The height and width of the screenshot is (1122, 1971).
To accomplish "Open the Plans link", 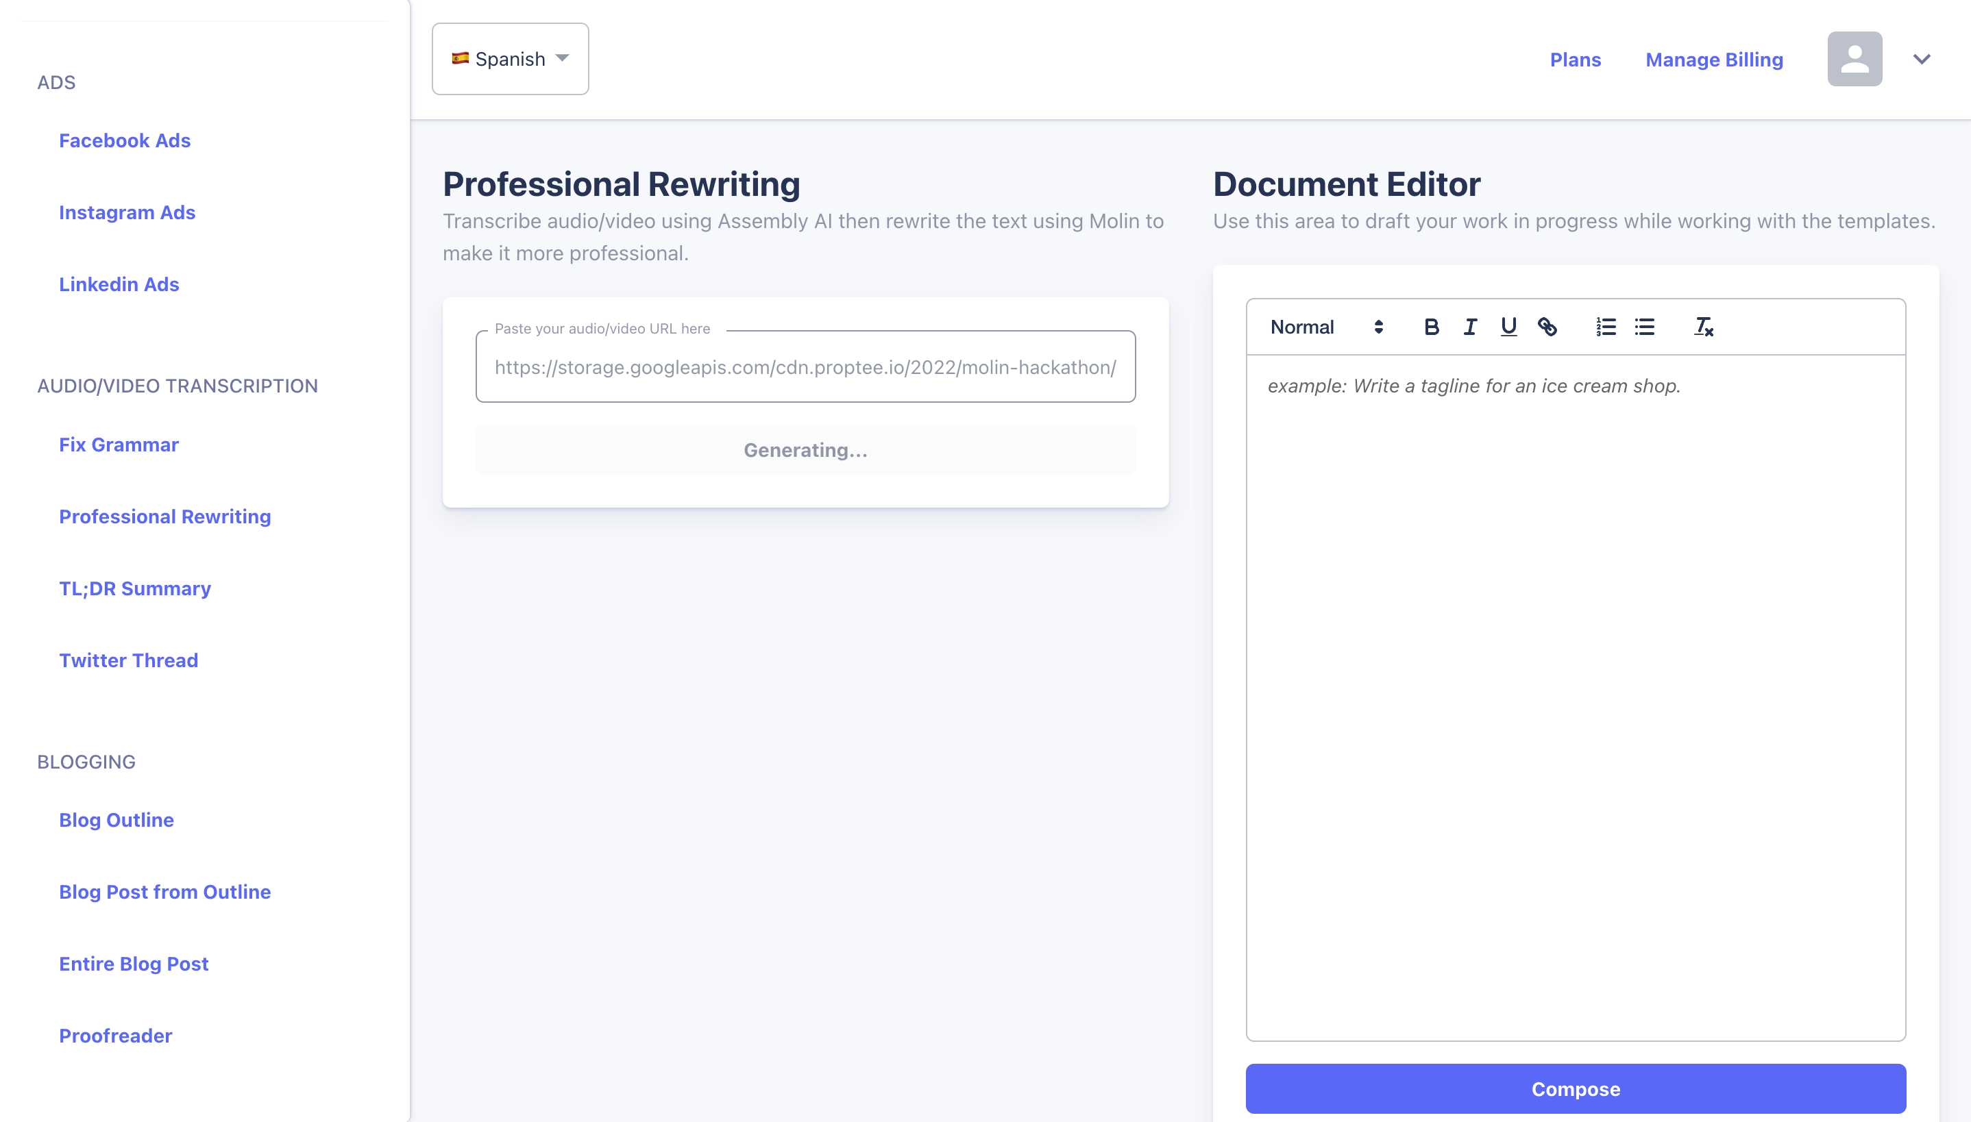I will 1575,60.
